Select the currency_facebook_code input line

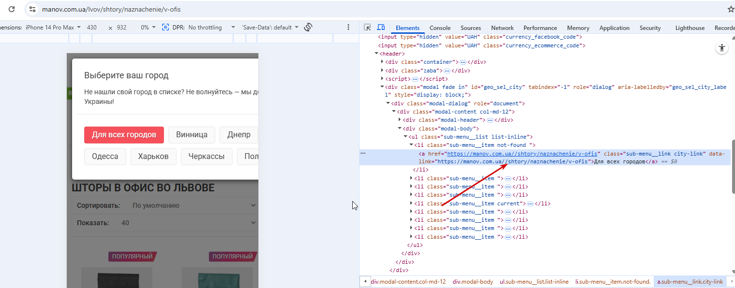click(480, 37)
